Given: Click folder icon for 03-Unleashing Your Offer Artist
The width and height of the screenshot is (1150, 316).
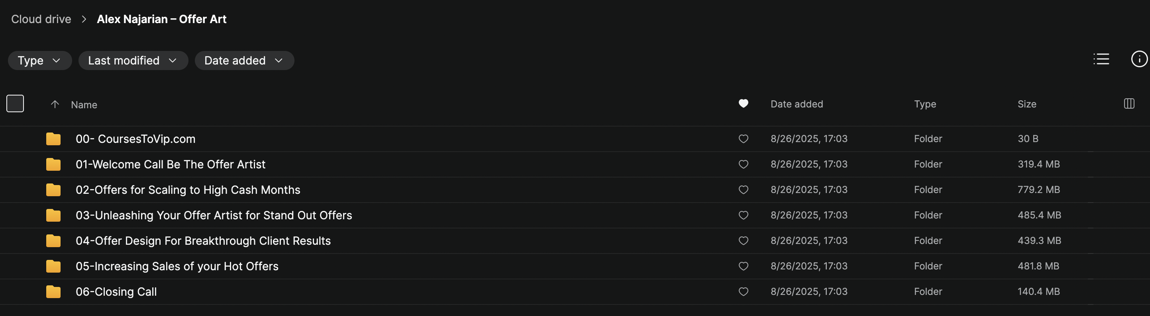Looking at the screenshot, I should [x=53, y=216].
